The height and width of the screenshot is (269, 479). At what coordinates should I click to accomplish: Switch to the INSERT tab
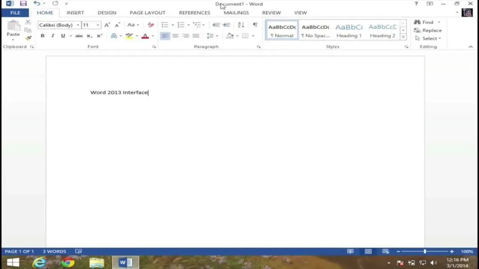tap(75, 13)
